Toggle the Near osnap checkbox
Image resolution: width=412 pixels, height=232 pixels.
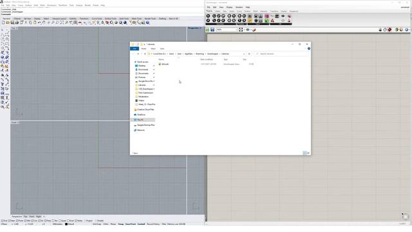click(10, 220)
